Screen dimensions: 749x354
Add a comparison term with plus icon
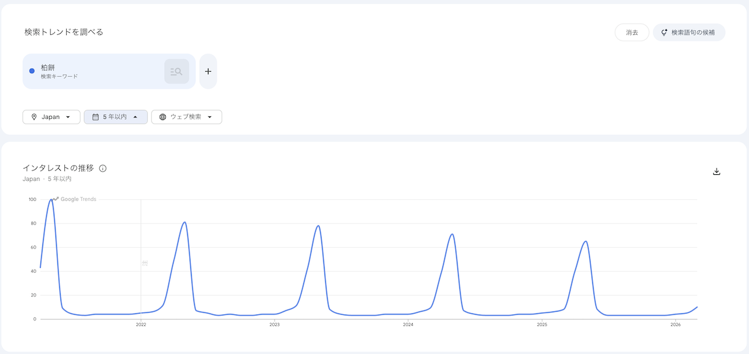click(x=208, y=71)
